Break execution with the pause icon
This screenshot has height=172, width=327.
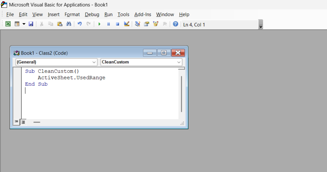coord(108,24)
